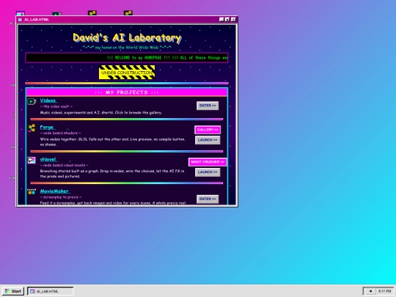Click the Forge node graph icon
Viewport: 396px width, 297px height.
click(32, 128)
